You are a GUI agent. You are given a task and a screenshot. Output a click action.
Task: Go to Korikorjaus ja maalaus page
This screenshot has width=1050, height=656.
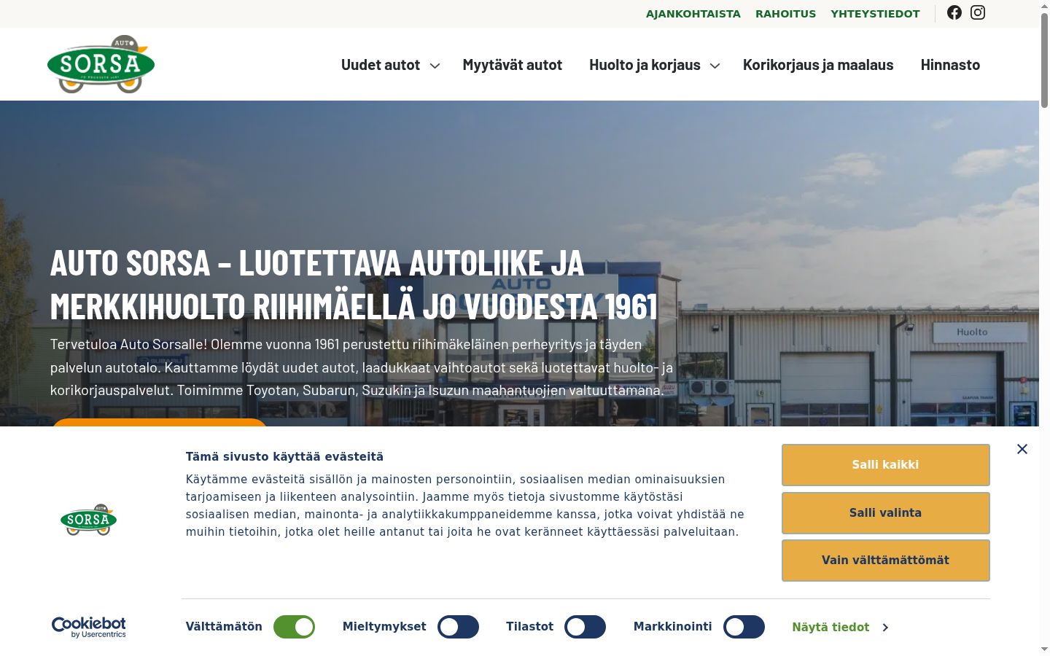pyautogui.click(x=818, y=65)
